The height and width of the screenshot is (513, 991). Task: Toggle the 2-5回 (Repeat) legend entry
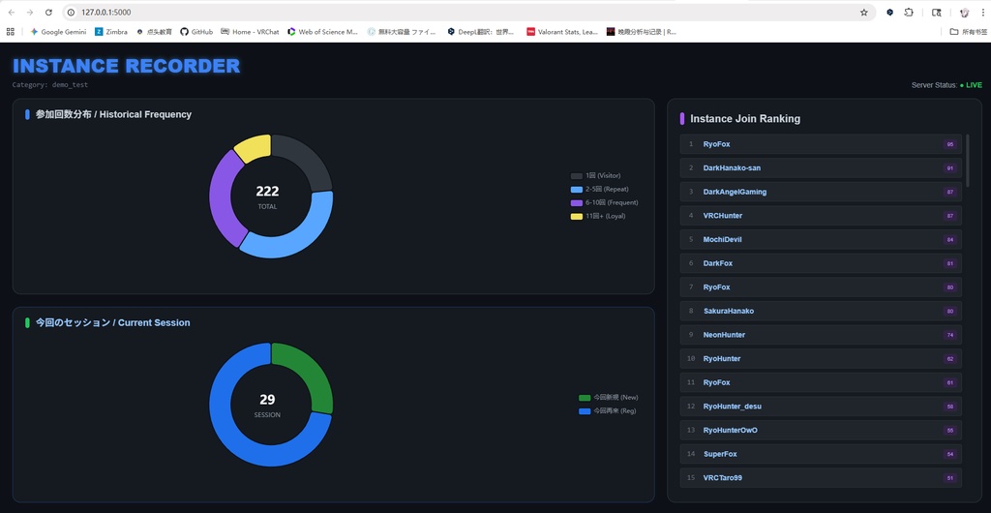tap(599, 189)
